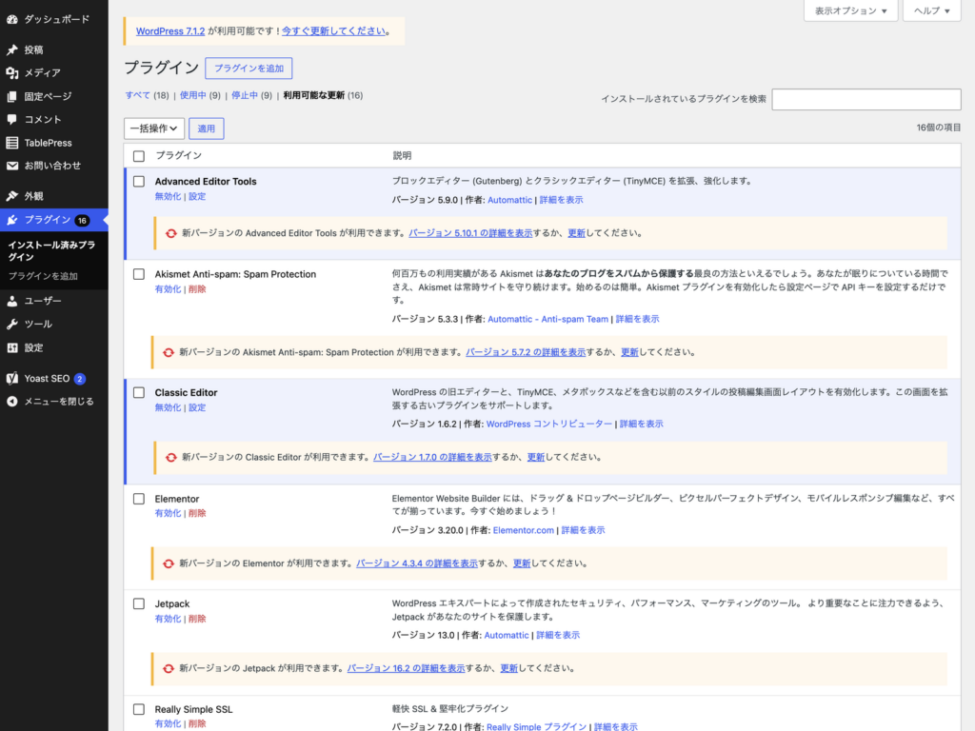The image size is (975, 731).
Task: Activate (有効化) Akismet Anti-spam plugin
Action: 168,289
